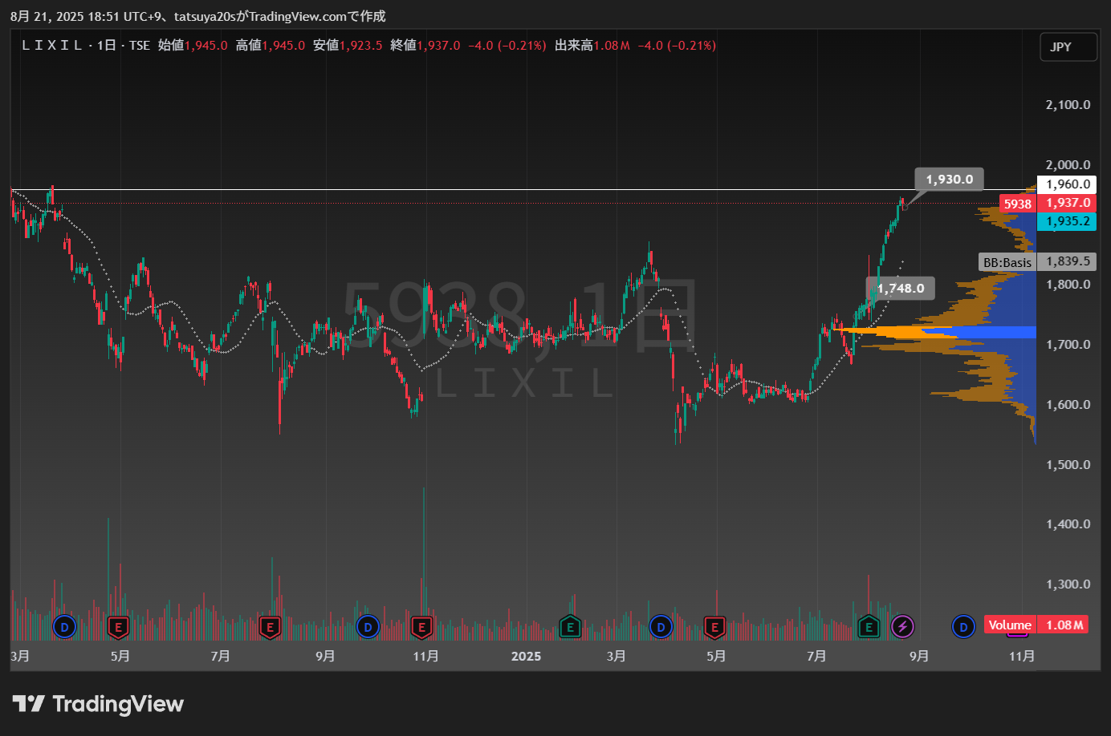Click the red earnings E marker at May 2025
Viewport: 1111px width, 736px height.
pyautogui.click(x=714, y=627)
